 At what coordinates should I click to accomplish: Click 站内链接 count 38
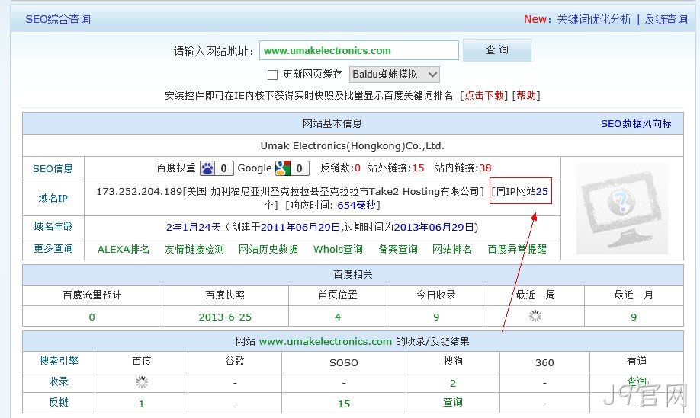pyautogui.click(x=485, y=168)
